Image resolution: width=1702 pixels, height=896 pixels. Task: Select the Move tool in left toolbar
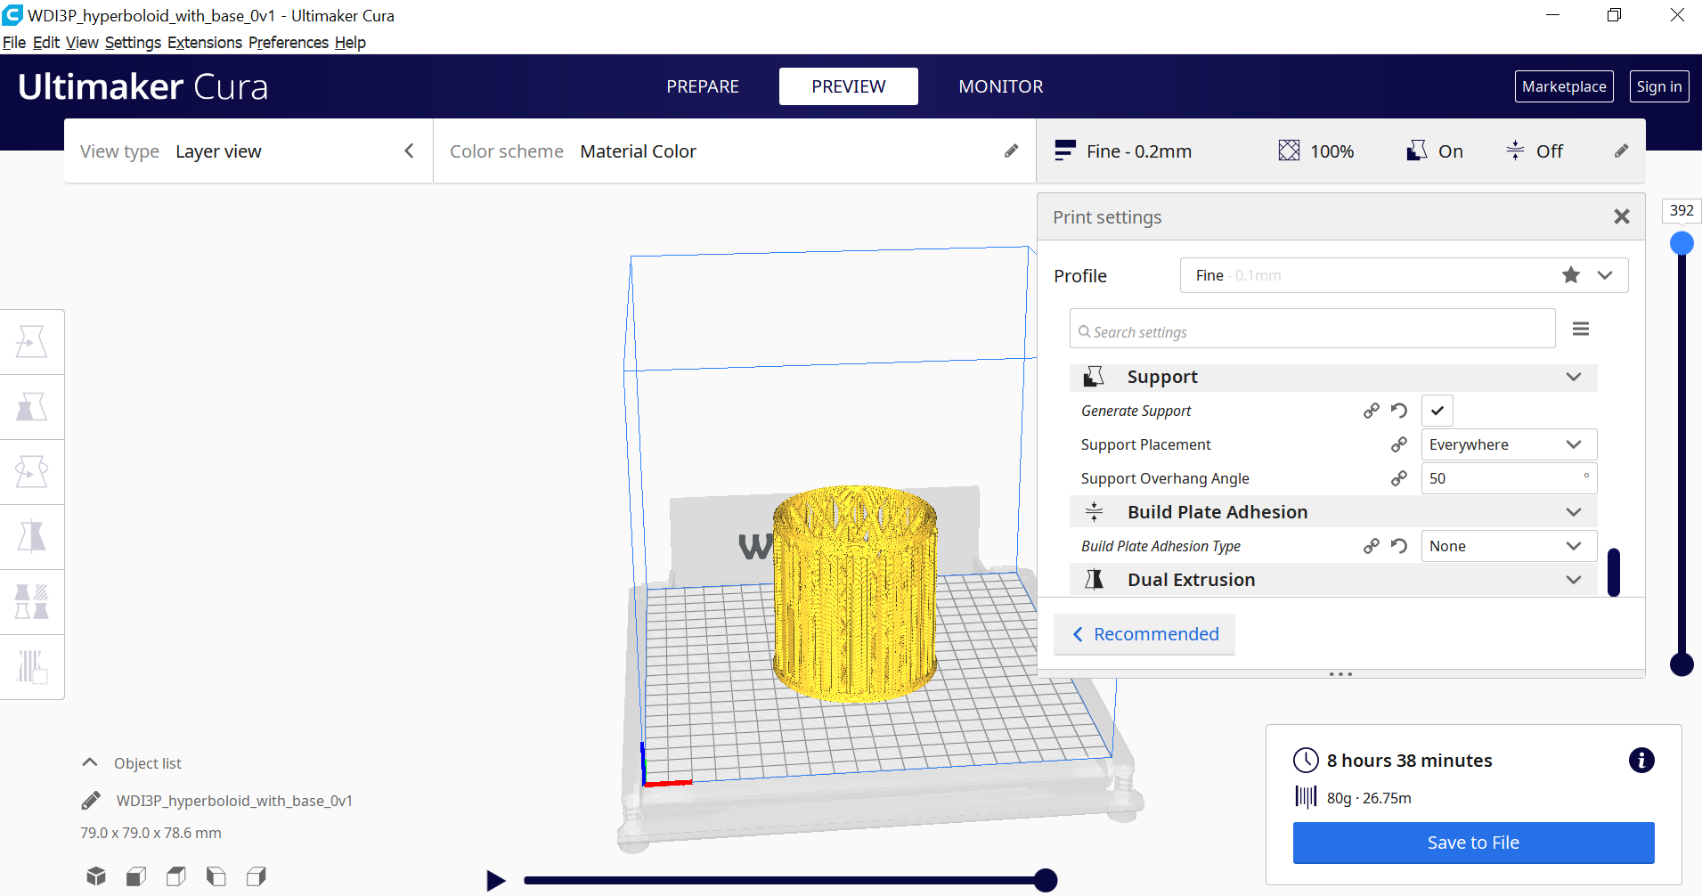(x=32, y=342)
